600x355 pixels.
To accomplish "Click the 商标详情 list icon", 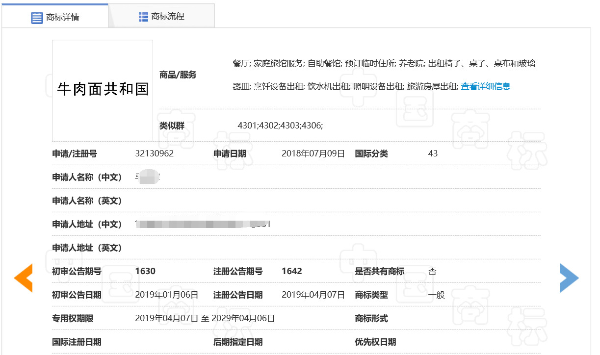I will (37, 18).
